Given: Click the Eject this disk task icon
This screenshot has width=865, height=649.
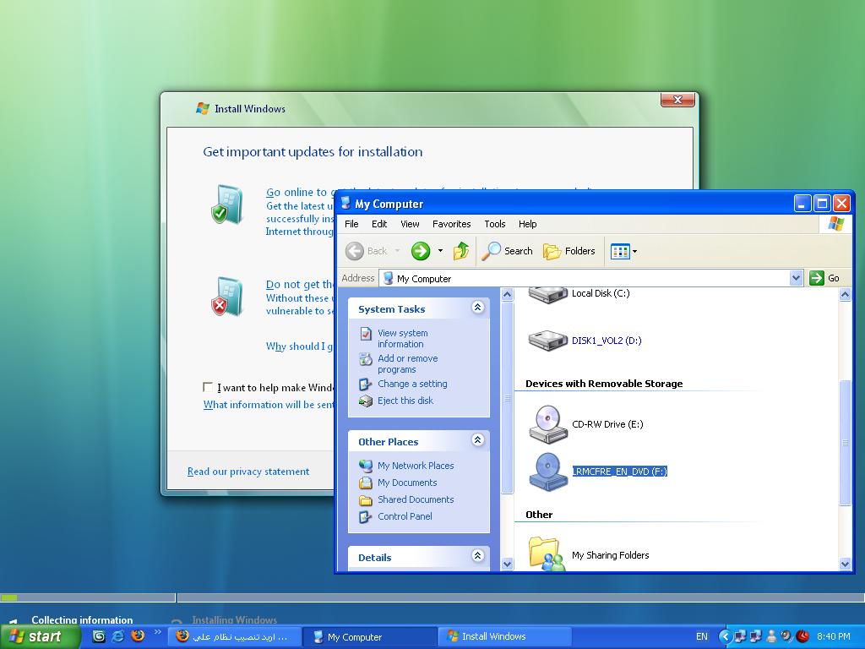Looking at the screenshot, I should 365,401.
